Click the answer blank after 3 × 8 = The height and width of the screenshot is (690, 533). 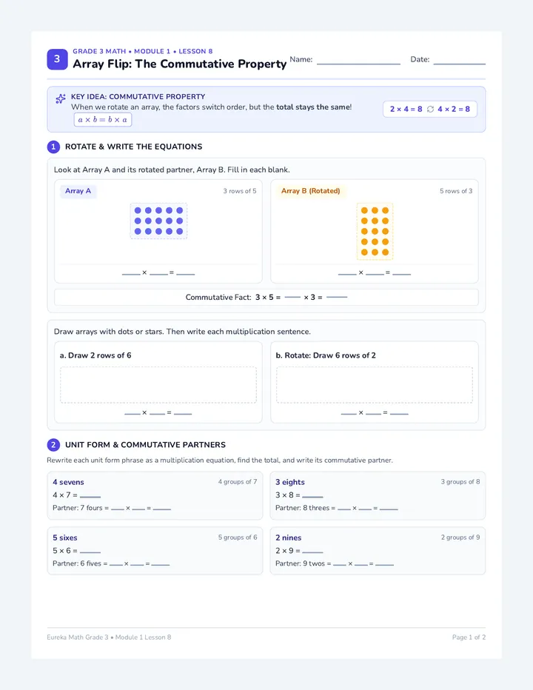312,497
